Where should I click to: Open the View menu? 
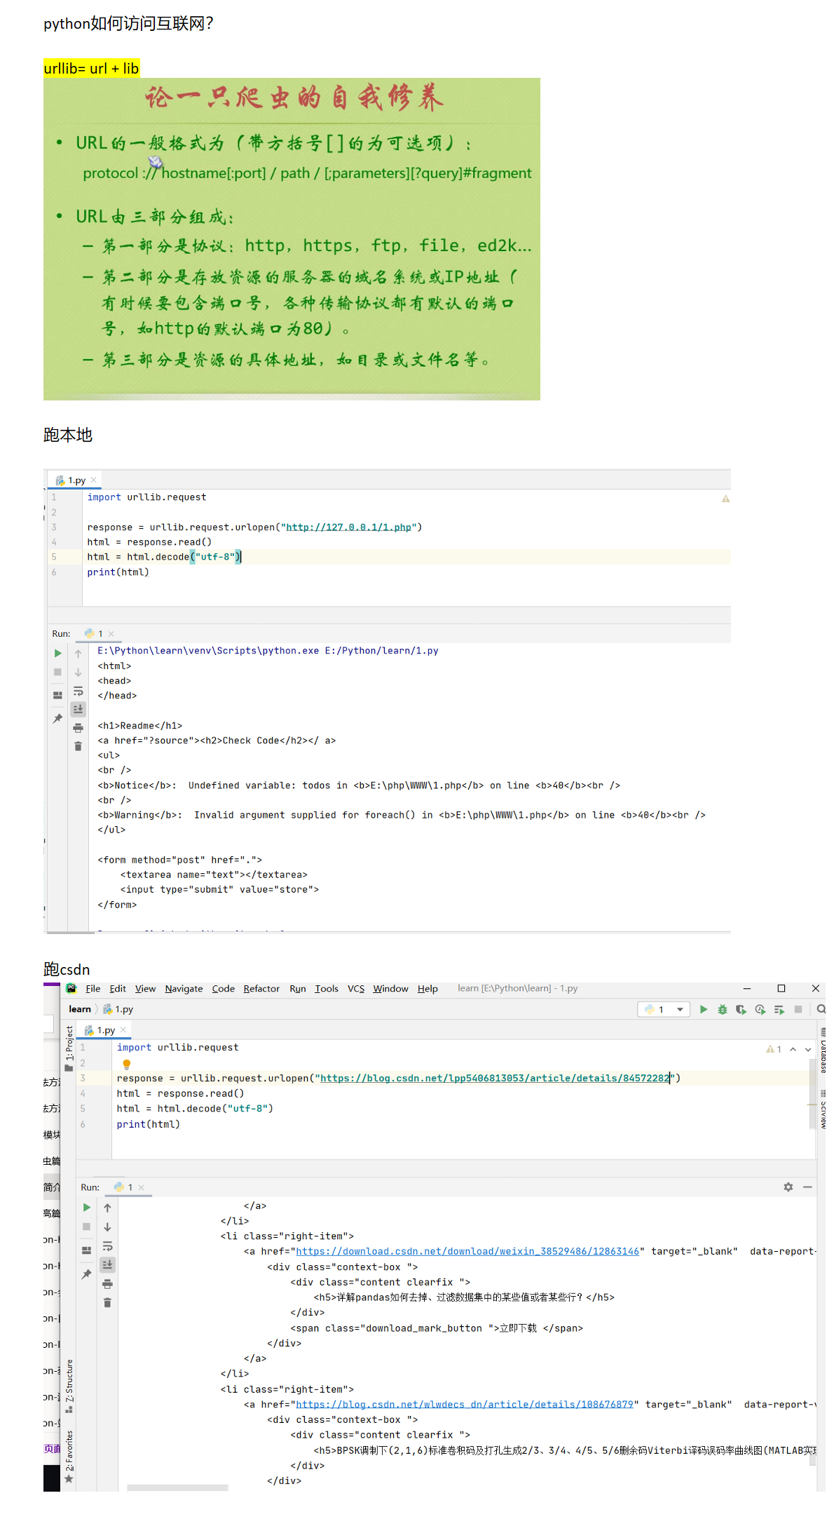(145, 988)
